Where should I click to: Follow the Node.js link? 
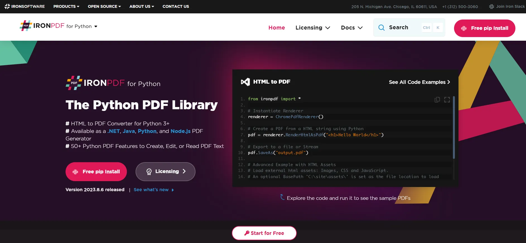pos(180,131)
